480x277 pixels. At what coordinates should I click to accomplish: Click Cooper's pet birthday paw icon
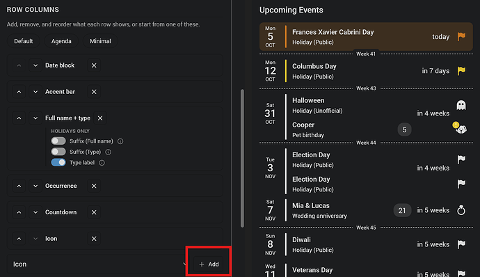461,129
